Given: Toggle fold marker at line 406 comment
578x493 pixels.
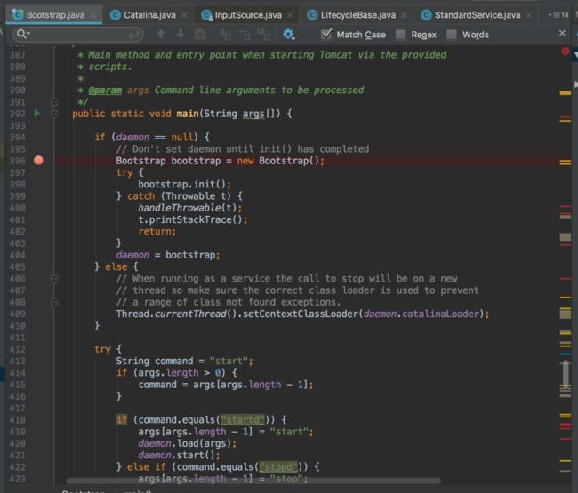Looking at the screenshot, I should click(x=54, y=279).
